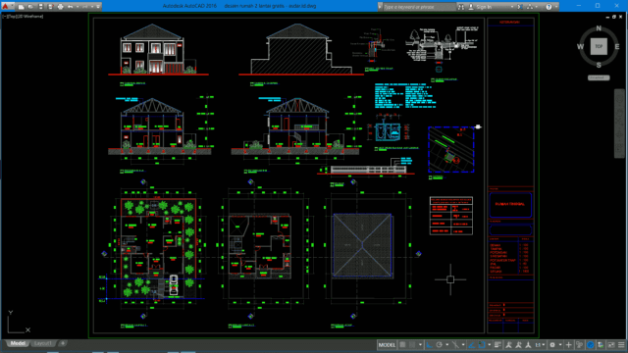Image resolution: width=628 pixels, height=353 pixels.
Task: Toggle Isometric drafting in status bar
Action: pos(455,345)
